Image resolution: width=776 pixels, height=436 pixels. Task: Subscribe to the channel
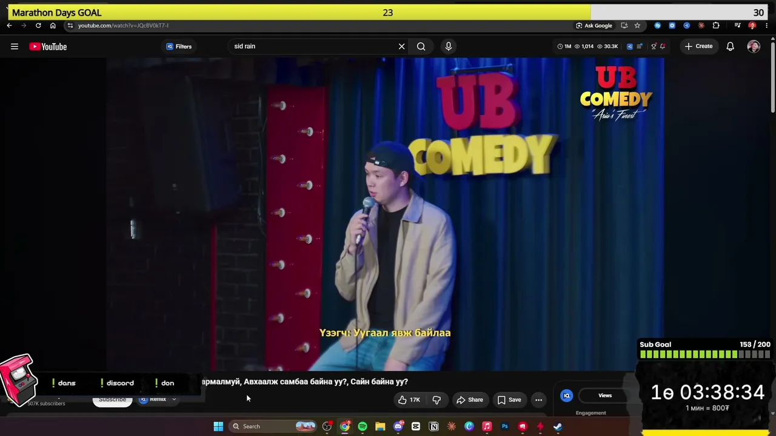click(112, 400)
